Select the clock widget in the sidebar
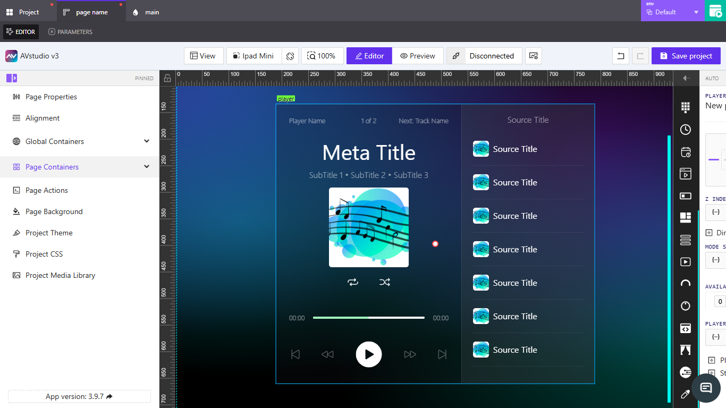726x408 pixels. pyautogui.click(x=686, y=130)
